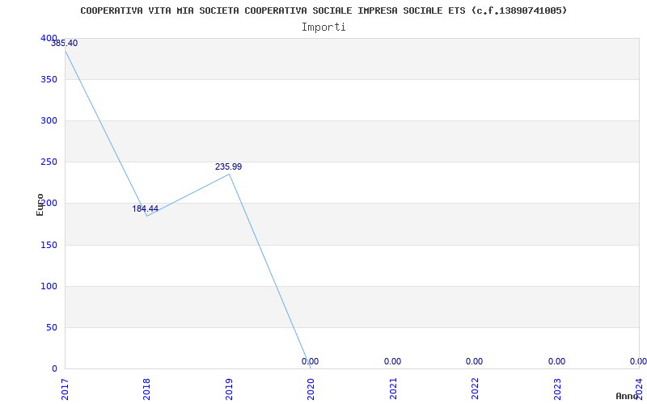Click the 300 y-axis tick label

[49, 120]
